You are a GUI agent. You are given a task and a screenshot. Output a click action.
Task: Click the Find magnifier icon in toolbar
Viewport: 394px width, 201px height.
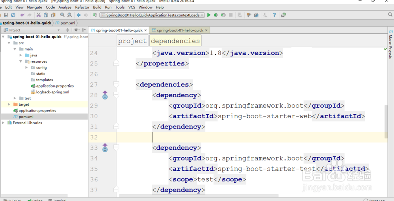62,15
